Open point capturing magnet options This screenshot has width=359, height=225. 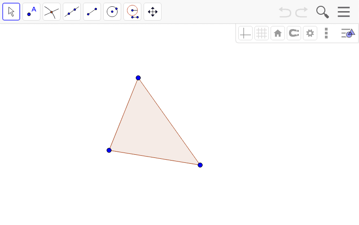294,33
